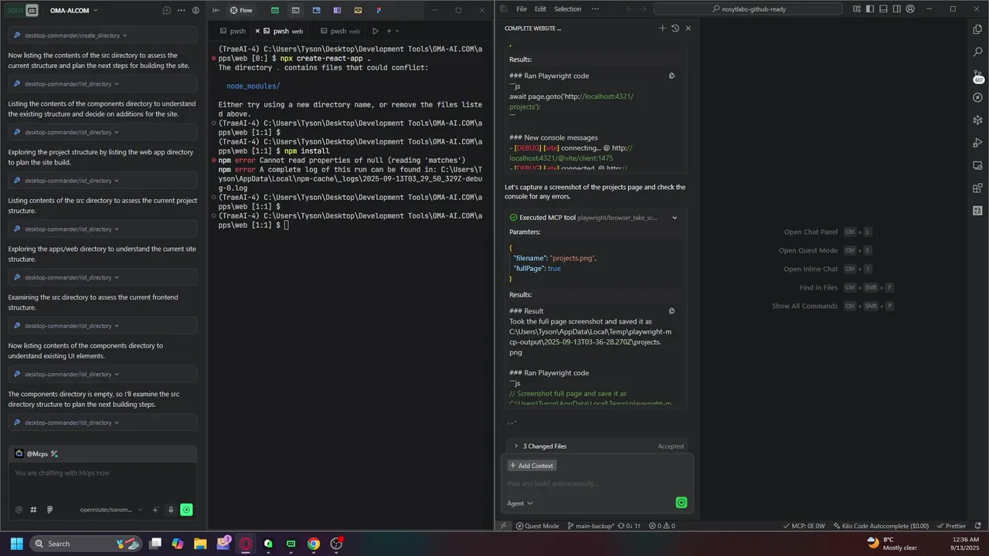Collapse the panel with the arrow-to-bar icon
This screenshot has width=989, height=556.
[x=216, y=10]
